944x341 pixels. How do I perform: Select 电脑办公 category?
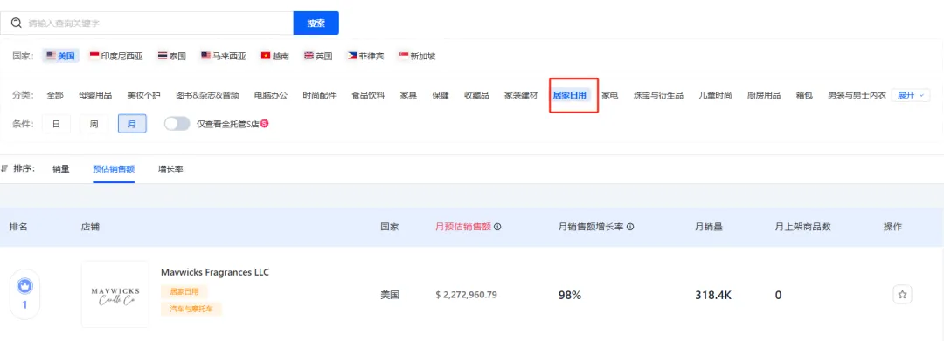(x=271, y=95)
